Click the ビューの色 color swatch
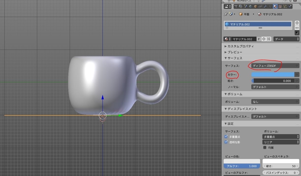Screen dimensions: 301x176 (x=242, y=161)
